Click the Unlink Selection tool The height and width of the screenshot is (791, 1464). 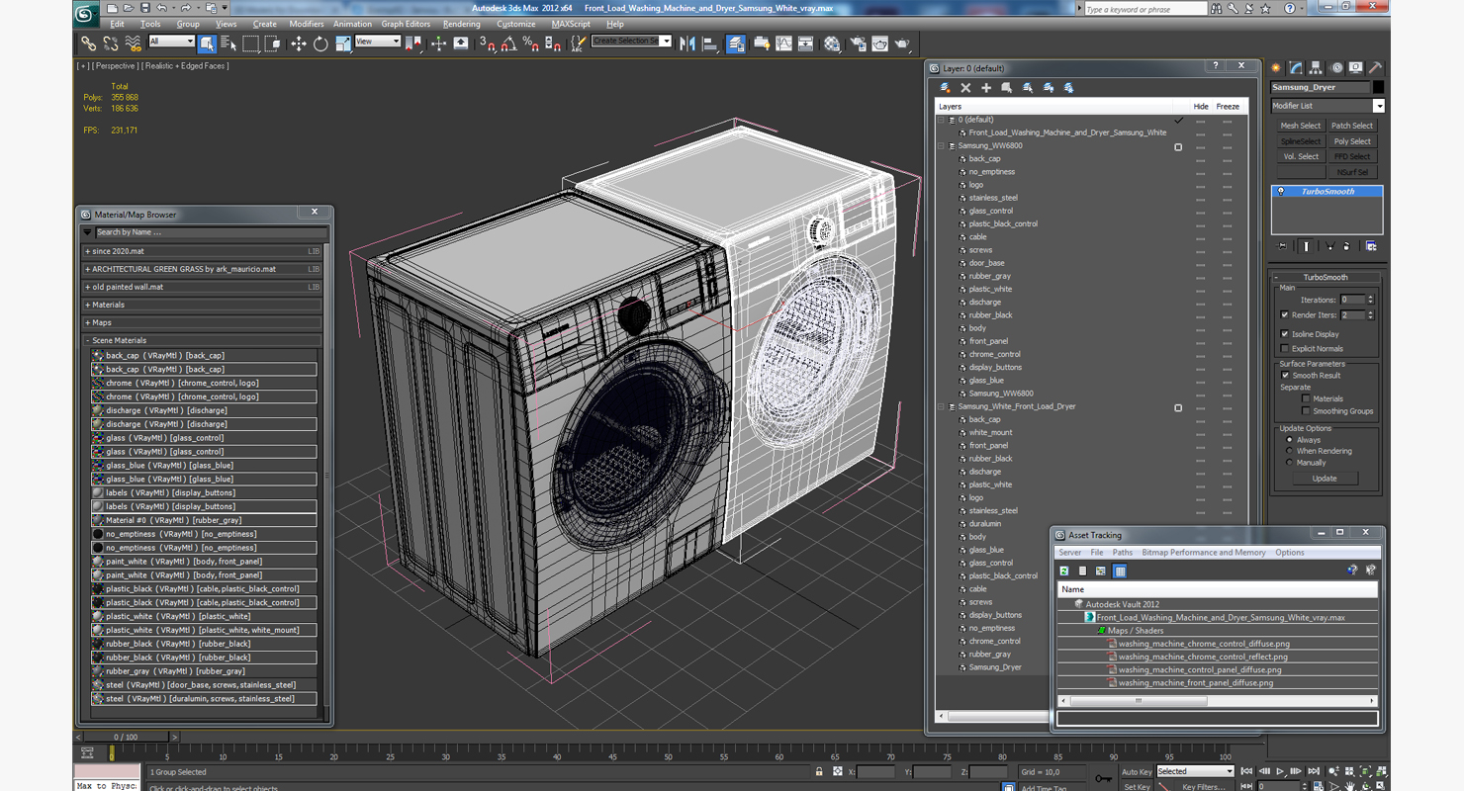(x=111, y=44)
